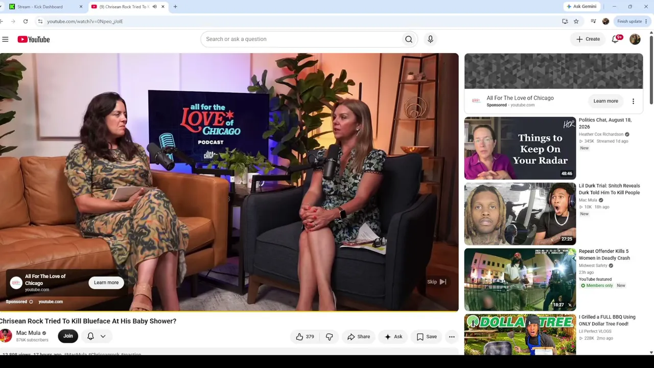The width and height of the screenshot is (654, 368).
Task: Open 'Lil Durk Trial: Snitch Reveals' title
Action: pos(610,189)
